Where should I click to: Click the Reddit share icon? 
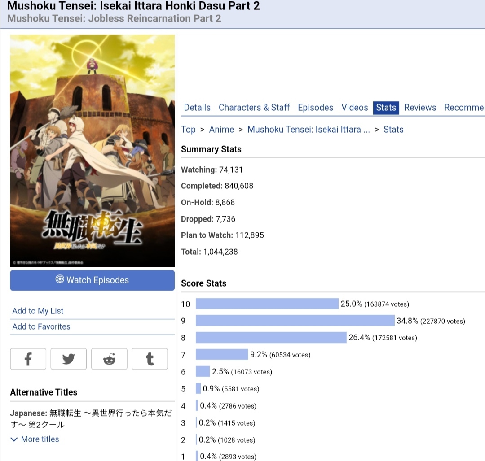pos(109,359)
